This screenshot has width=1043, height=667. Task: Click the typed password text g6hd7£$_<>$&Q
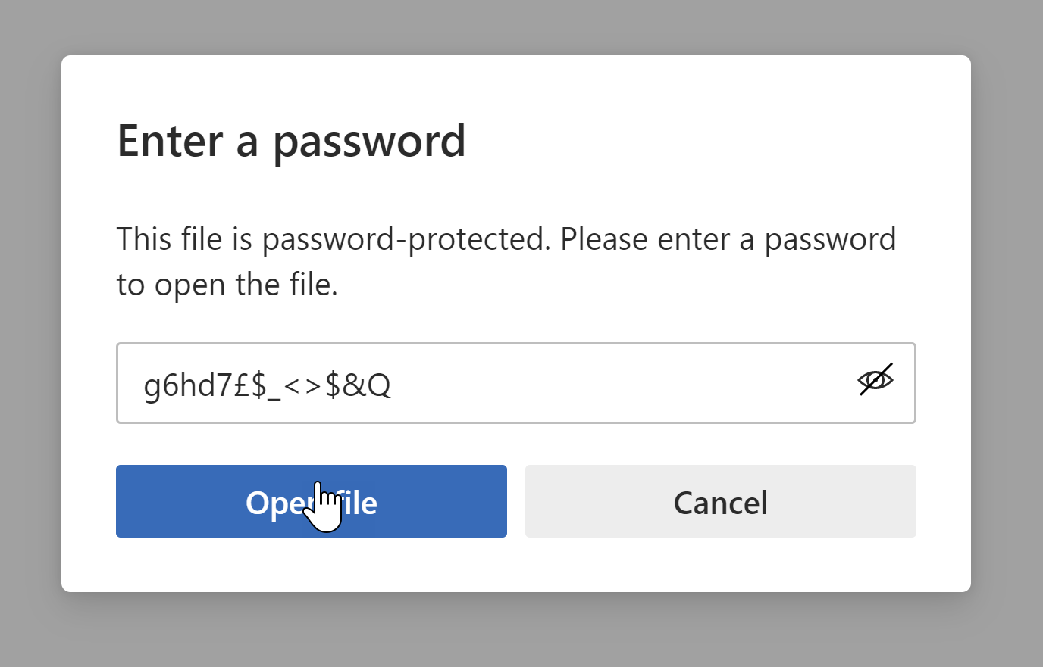pyautogui.click(x=267, y=385)
